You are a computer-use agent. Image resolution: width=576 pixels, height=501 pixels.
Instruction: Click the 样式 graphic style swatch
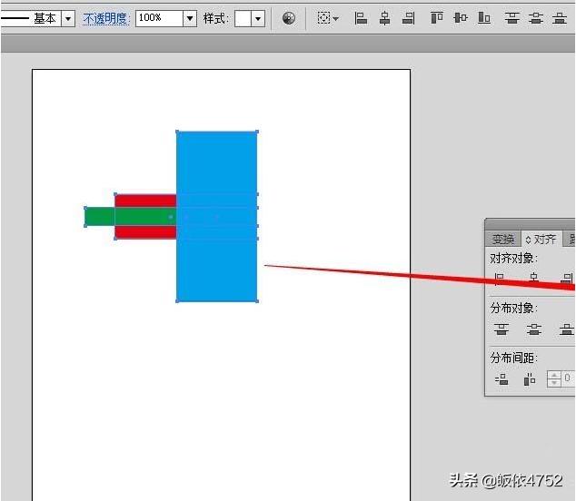pos(243,18)
